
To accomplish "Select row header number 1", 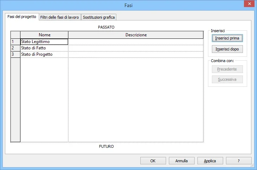I will (x=16, y=42).
